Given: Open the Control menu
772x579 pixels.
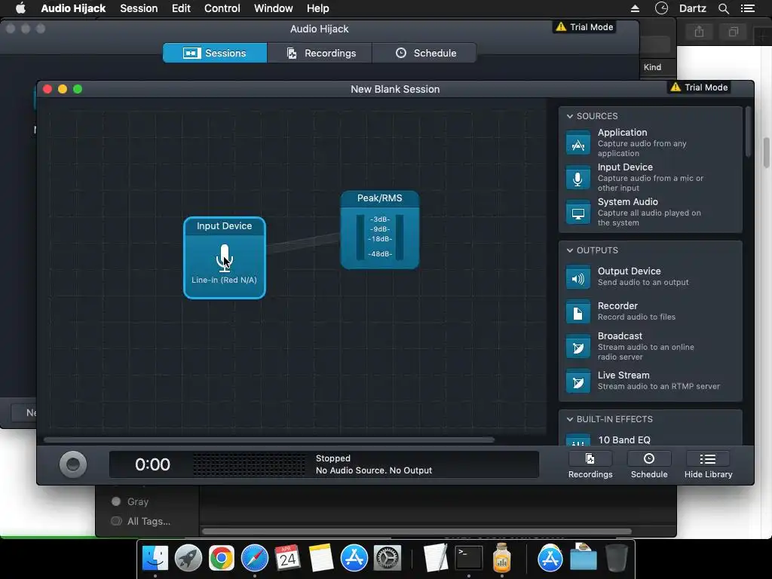Looking at the screenshot, I should click(222, 8).
